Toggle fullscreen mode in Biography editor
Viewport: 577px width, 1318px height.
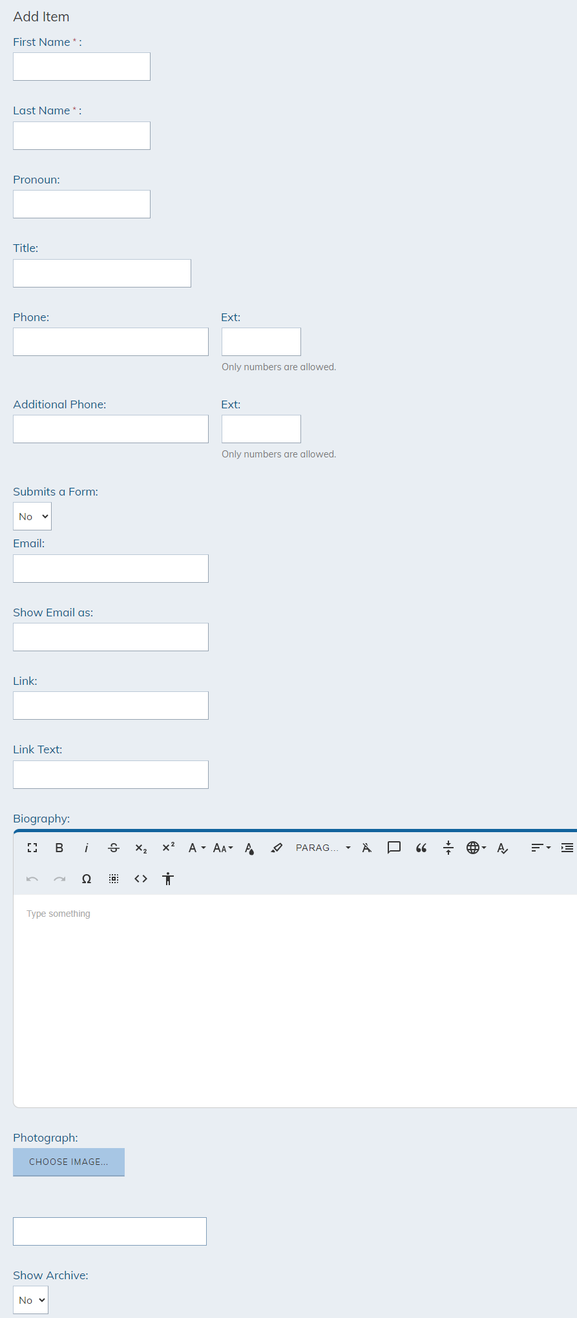pyautogui.click(x=32, y=848)
